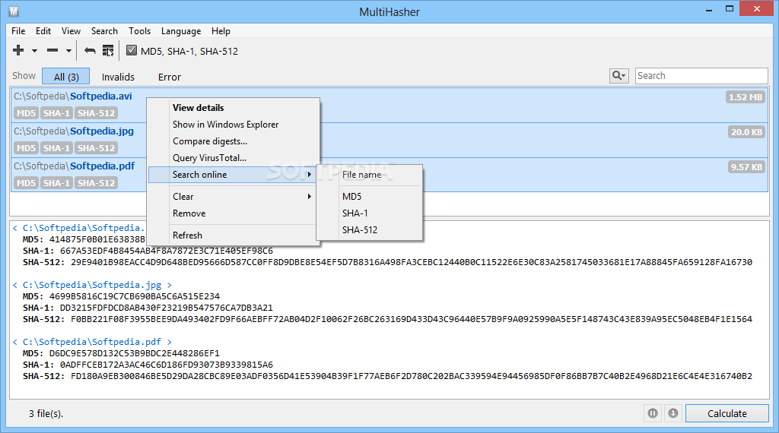
Task: Open the search options magnifier dropdown
Action: 619,75
